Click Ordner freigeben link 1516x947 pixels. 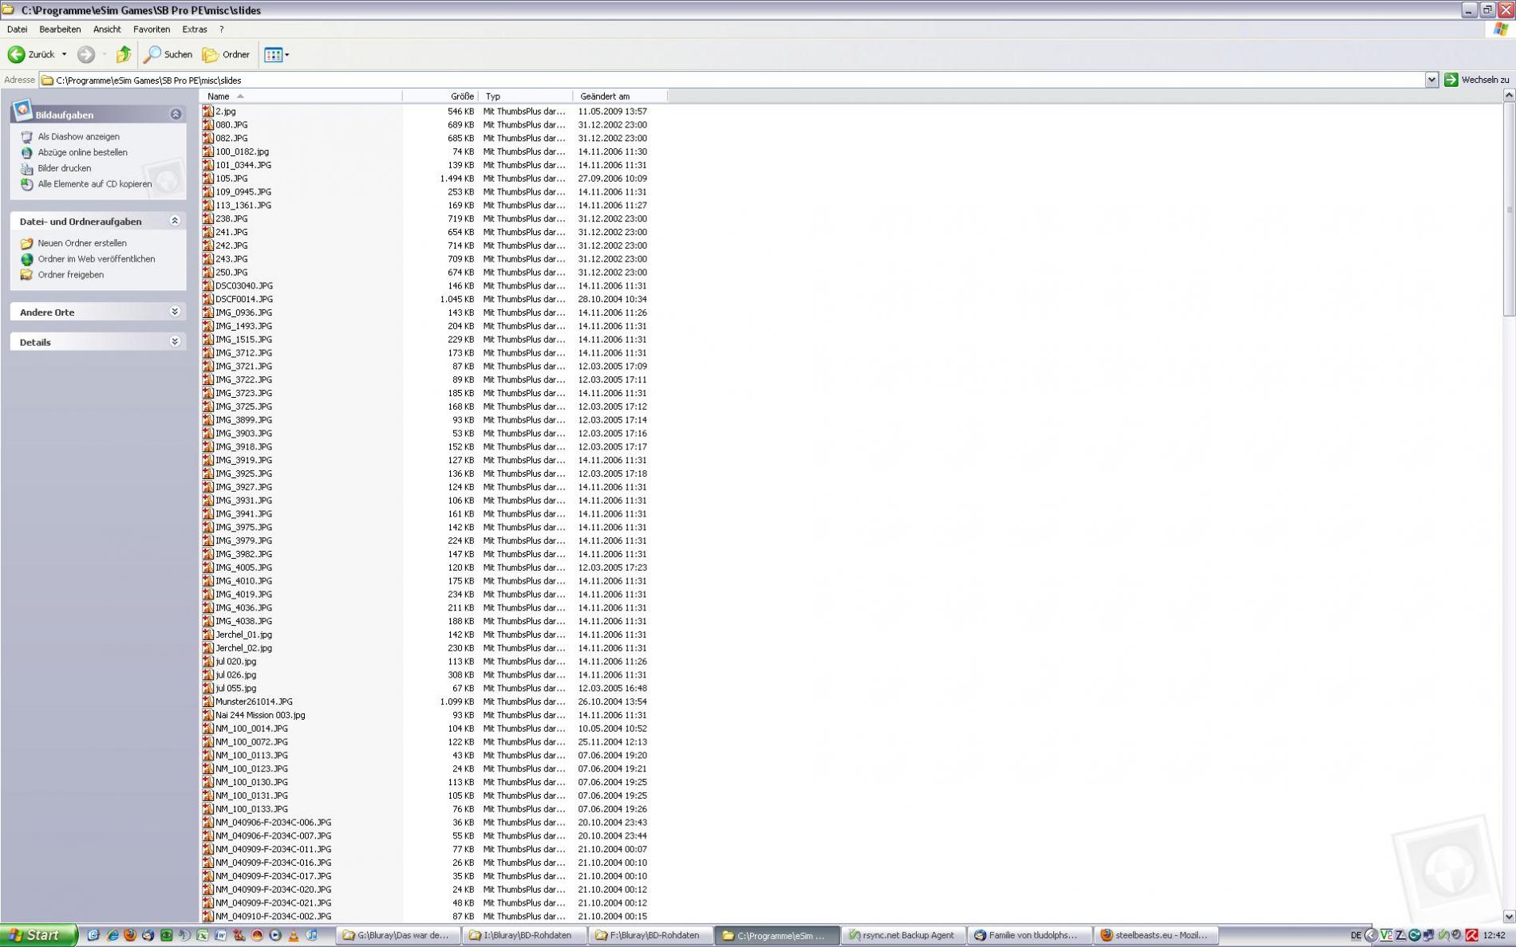click(x=71, y=275)
